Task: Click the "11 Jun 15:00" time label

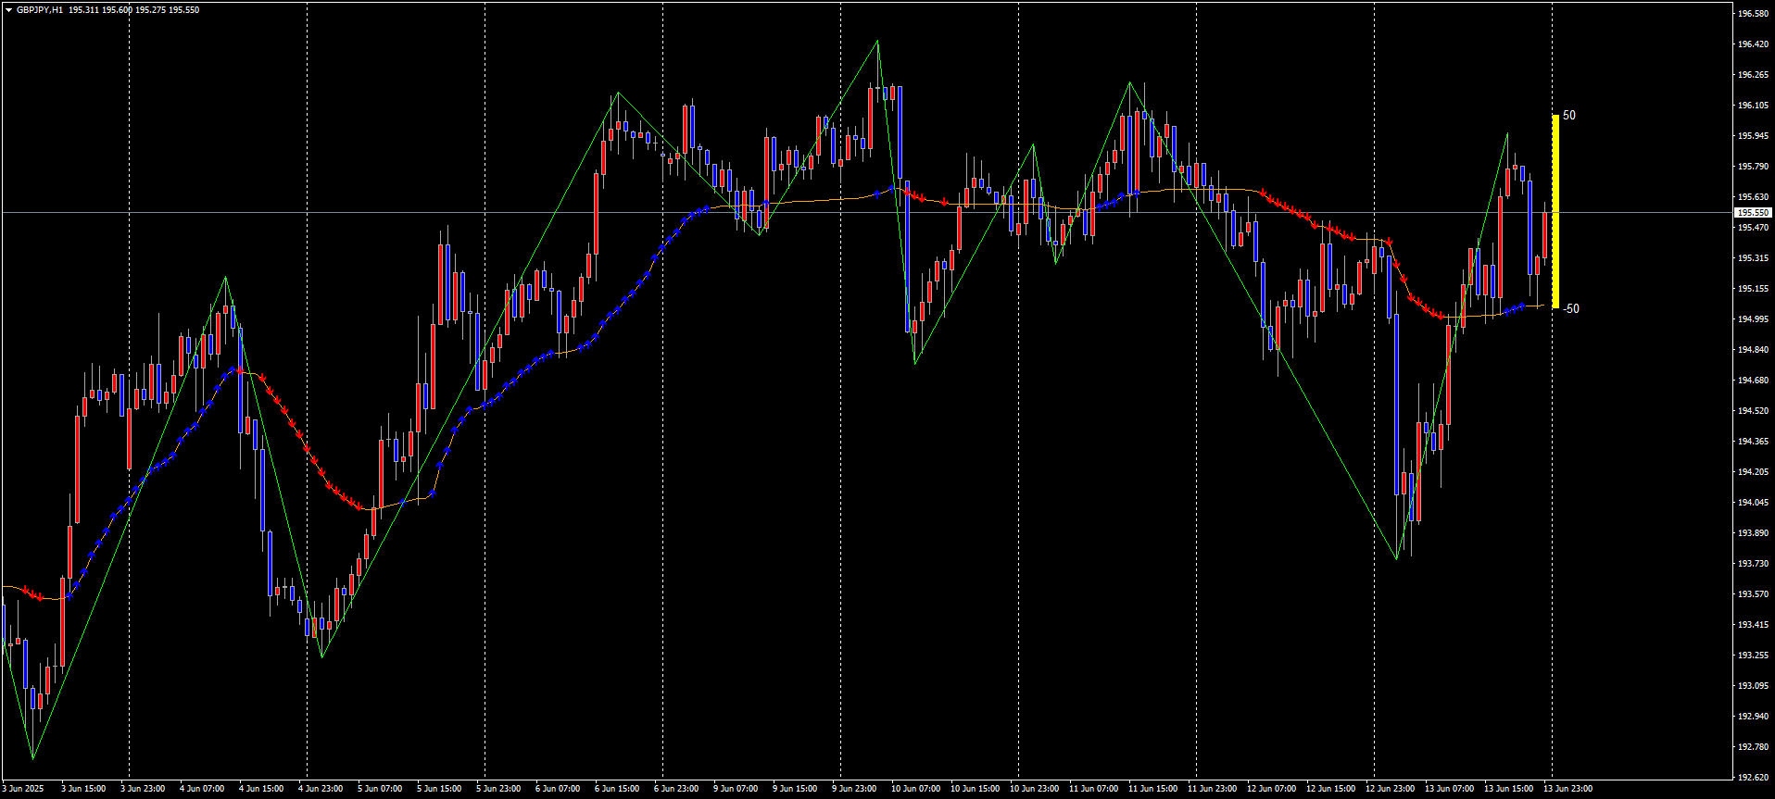Action: pos(1152,789)
